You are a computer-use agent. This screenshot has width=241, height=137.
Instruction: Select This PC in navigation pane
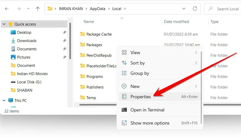[20, 101]
